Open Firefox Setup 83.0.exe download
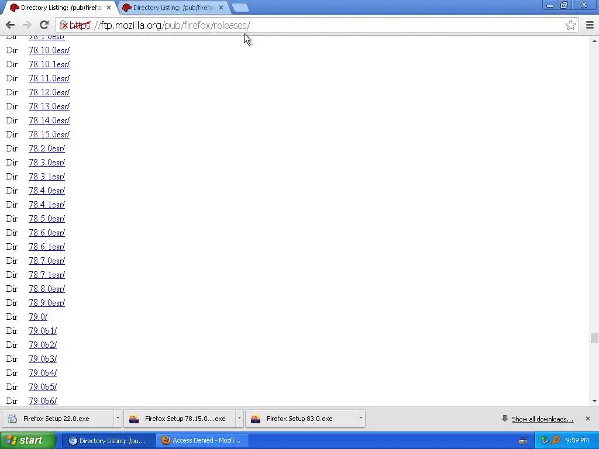 pos(301,419)
